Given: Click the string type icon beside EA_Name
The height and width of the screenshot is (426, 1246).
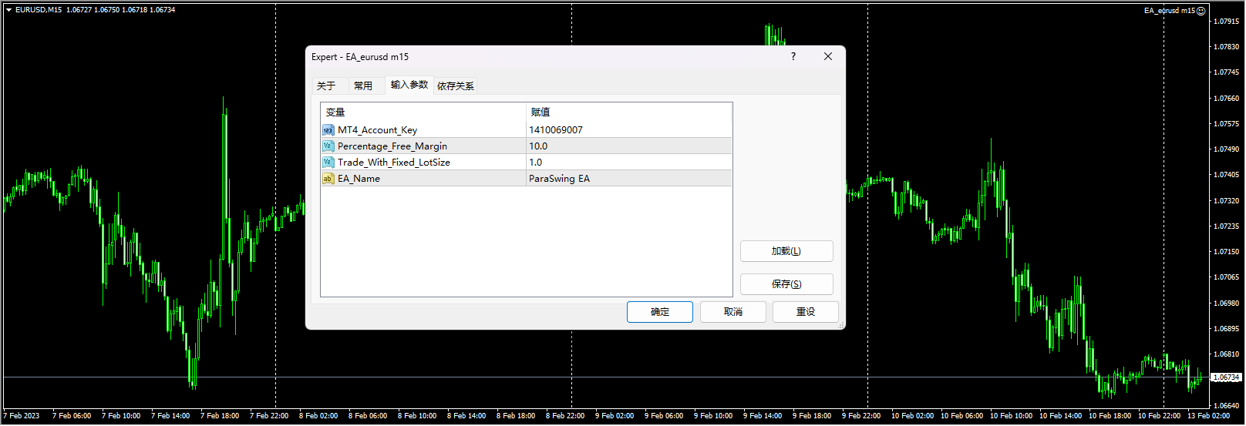Looking at the screenshot, I should pyautogui.click(x=328, y=179).
